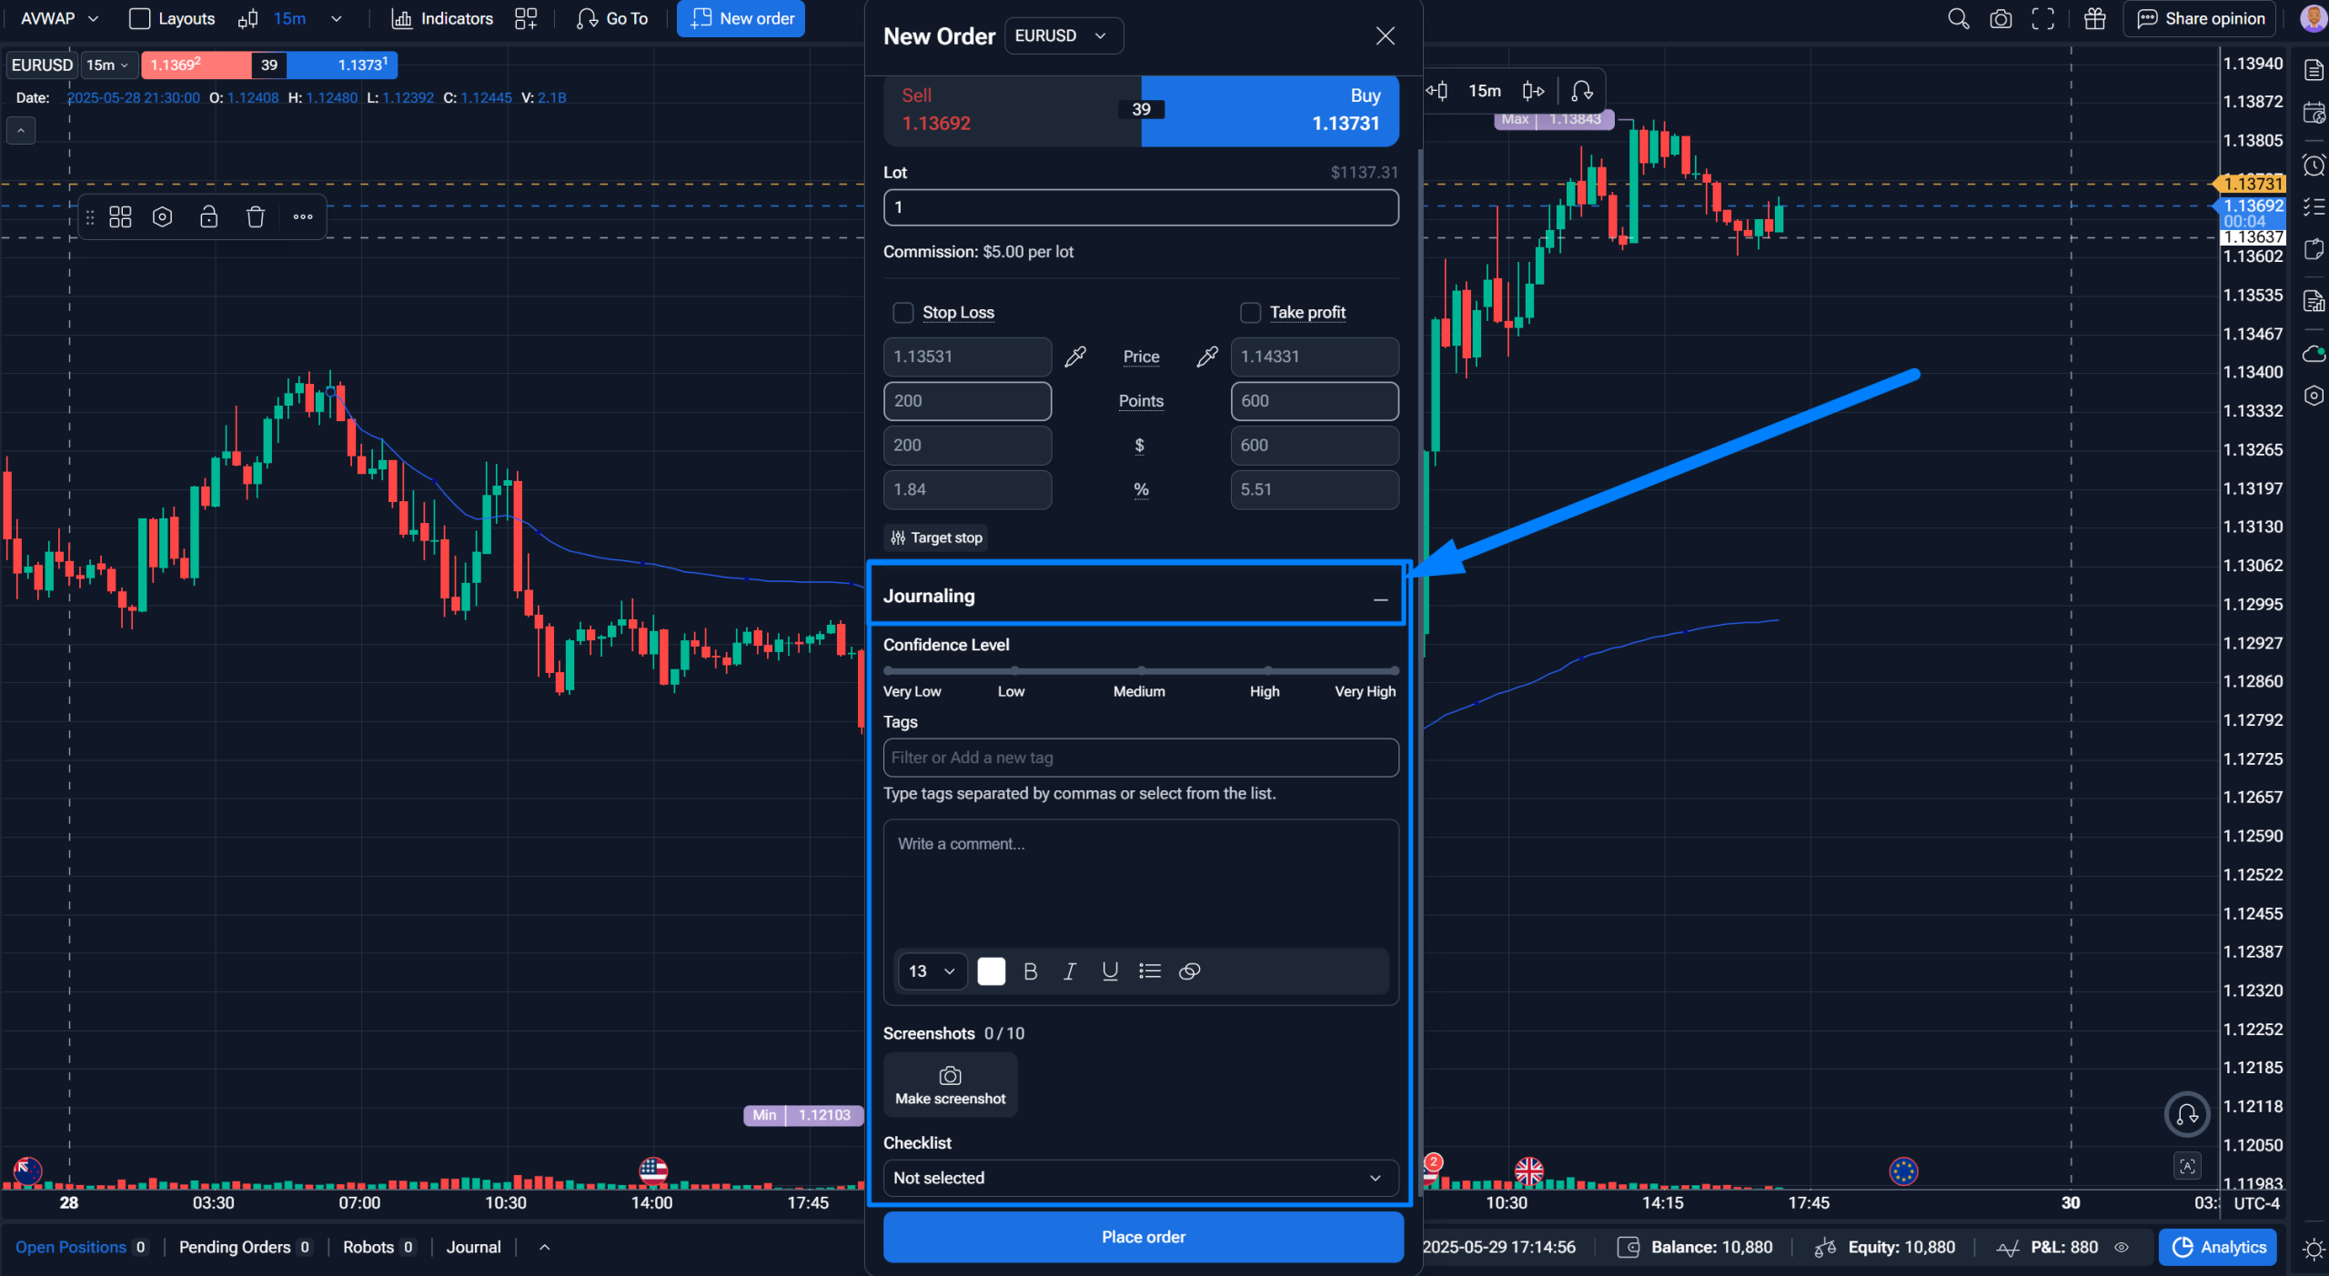The height and width of the screenshot is (1276, 2329).
Task: Click the alarm clock sidebar icon
Action: [2314, 166]
